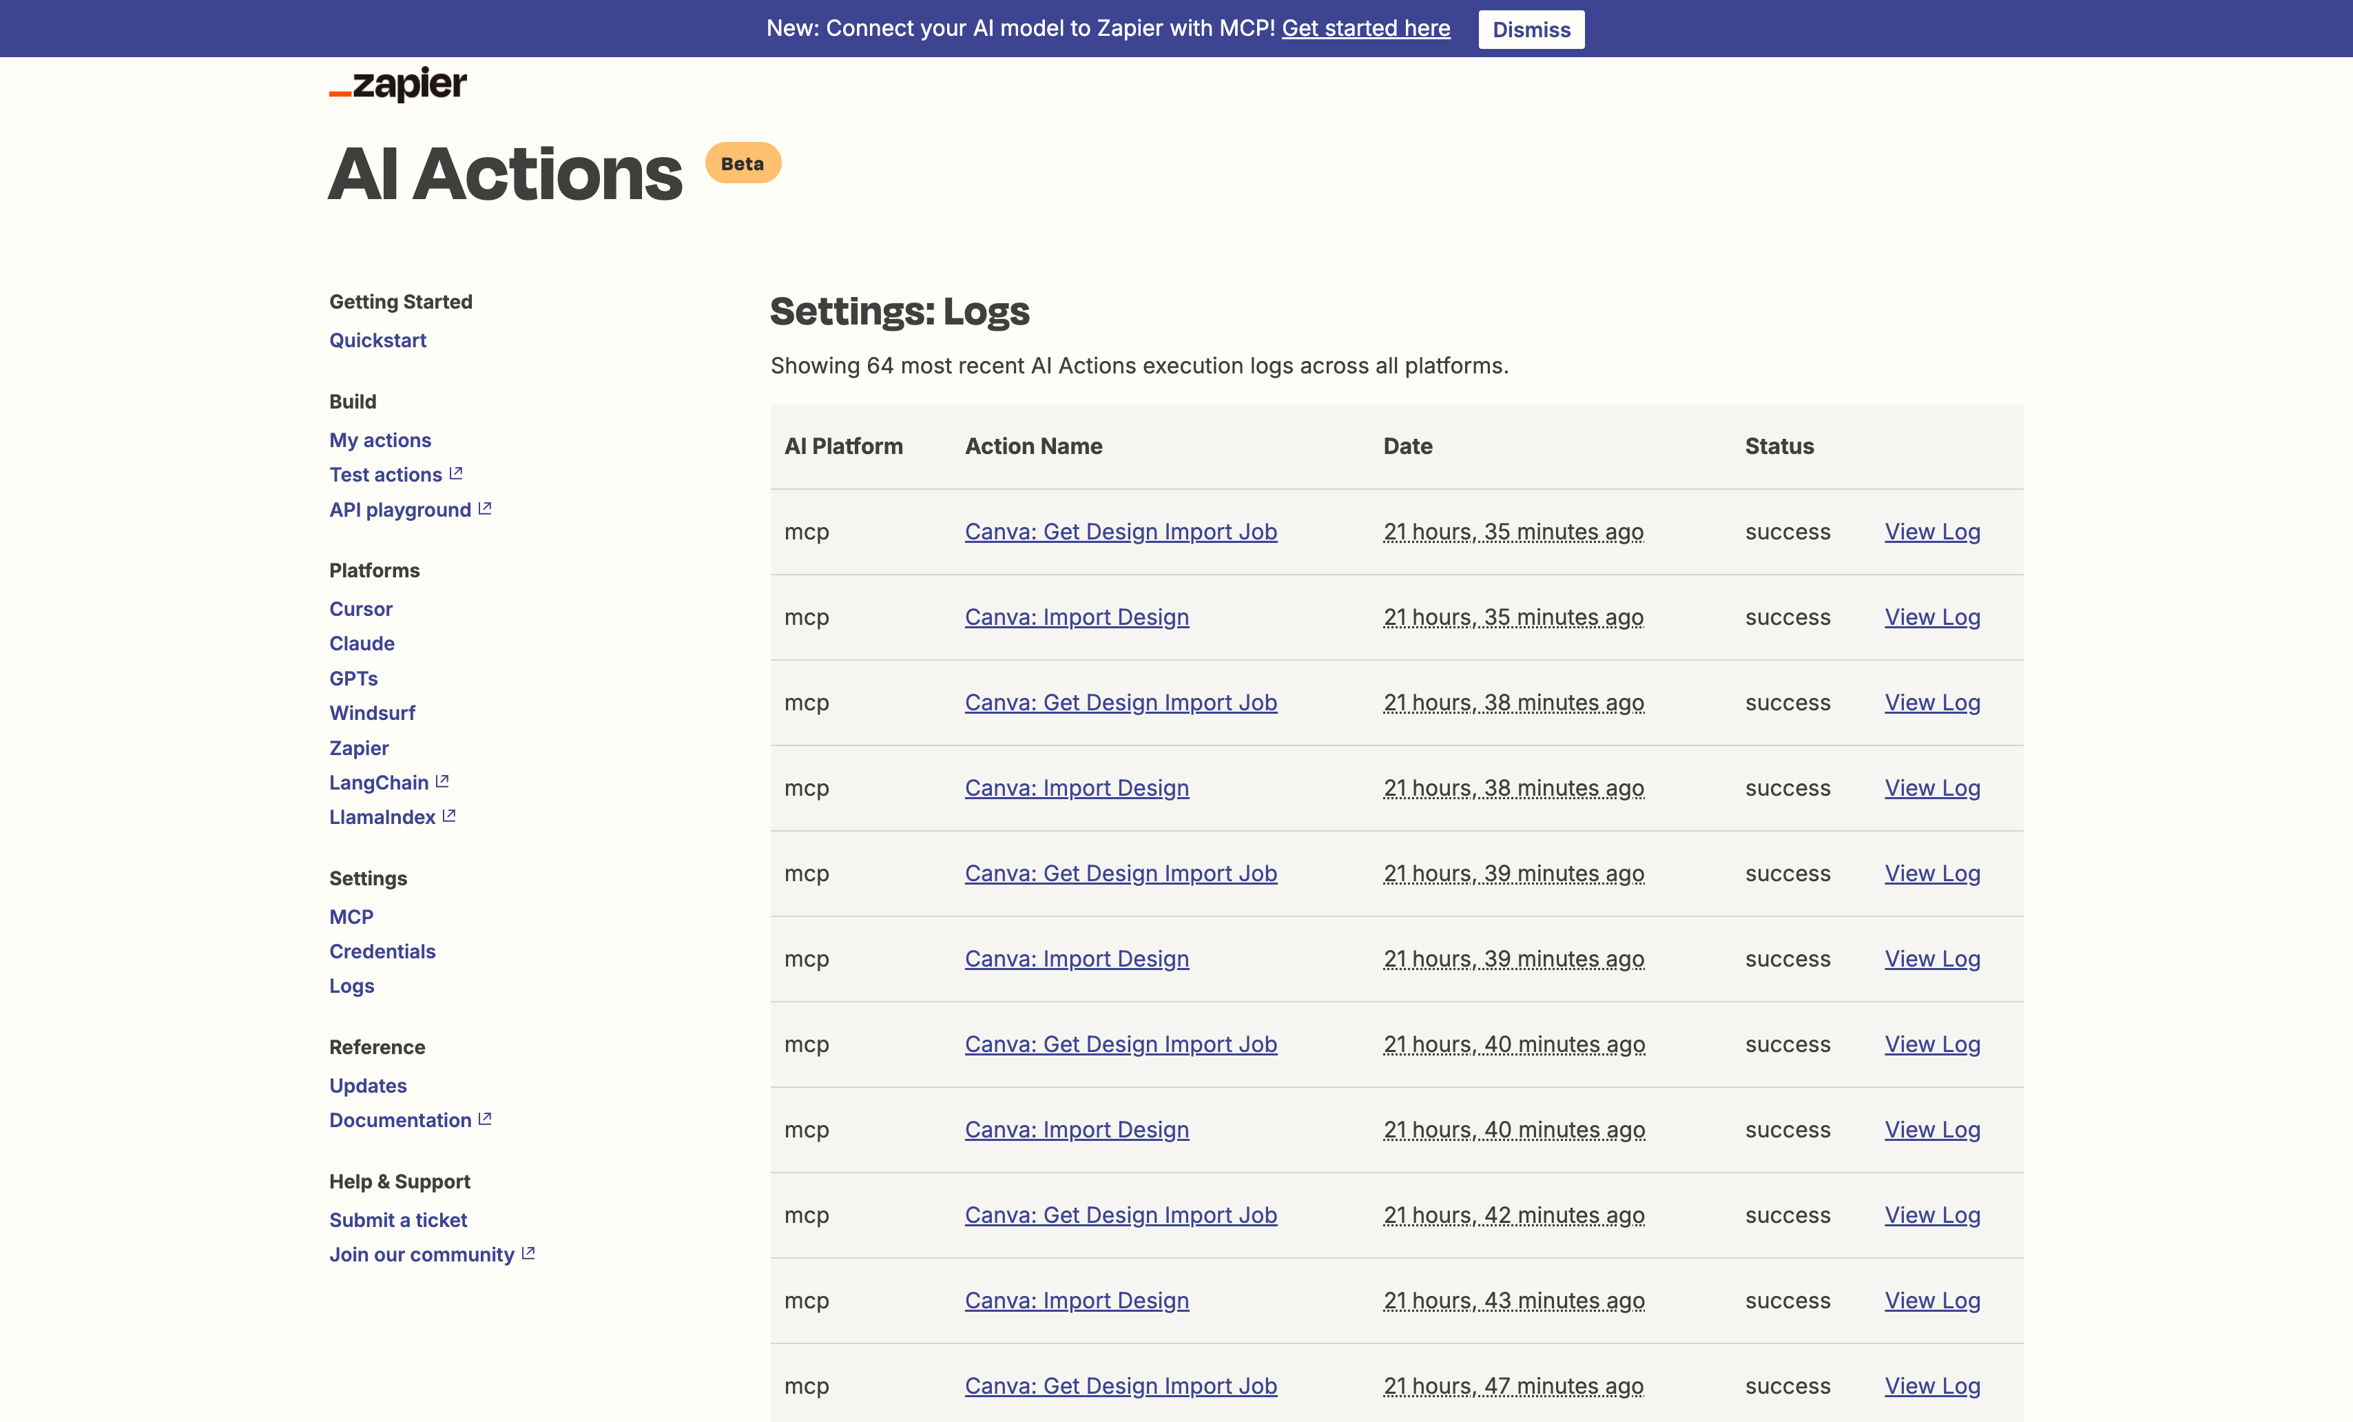Viewport: 2353px width, 1422px height.
Task: Click the external-link icon beside LangChain
Action: pos(442,781)
